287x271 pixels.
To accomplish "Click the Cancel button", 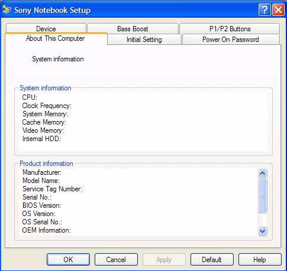I will point(116,260).
